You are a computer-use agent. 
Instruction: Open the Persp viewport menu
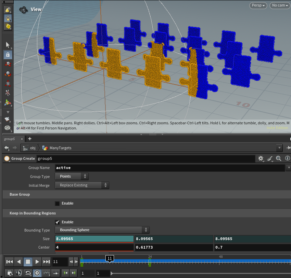click(x=258, y=6)
